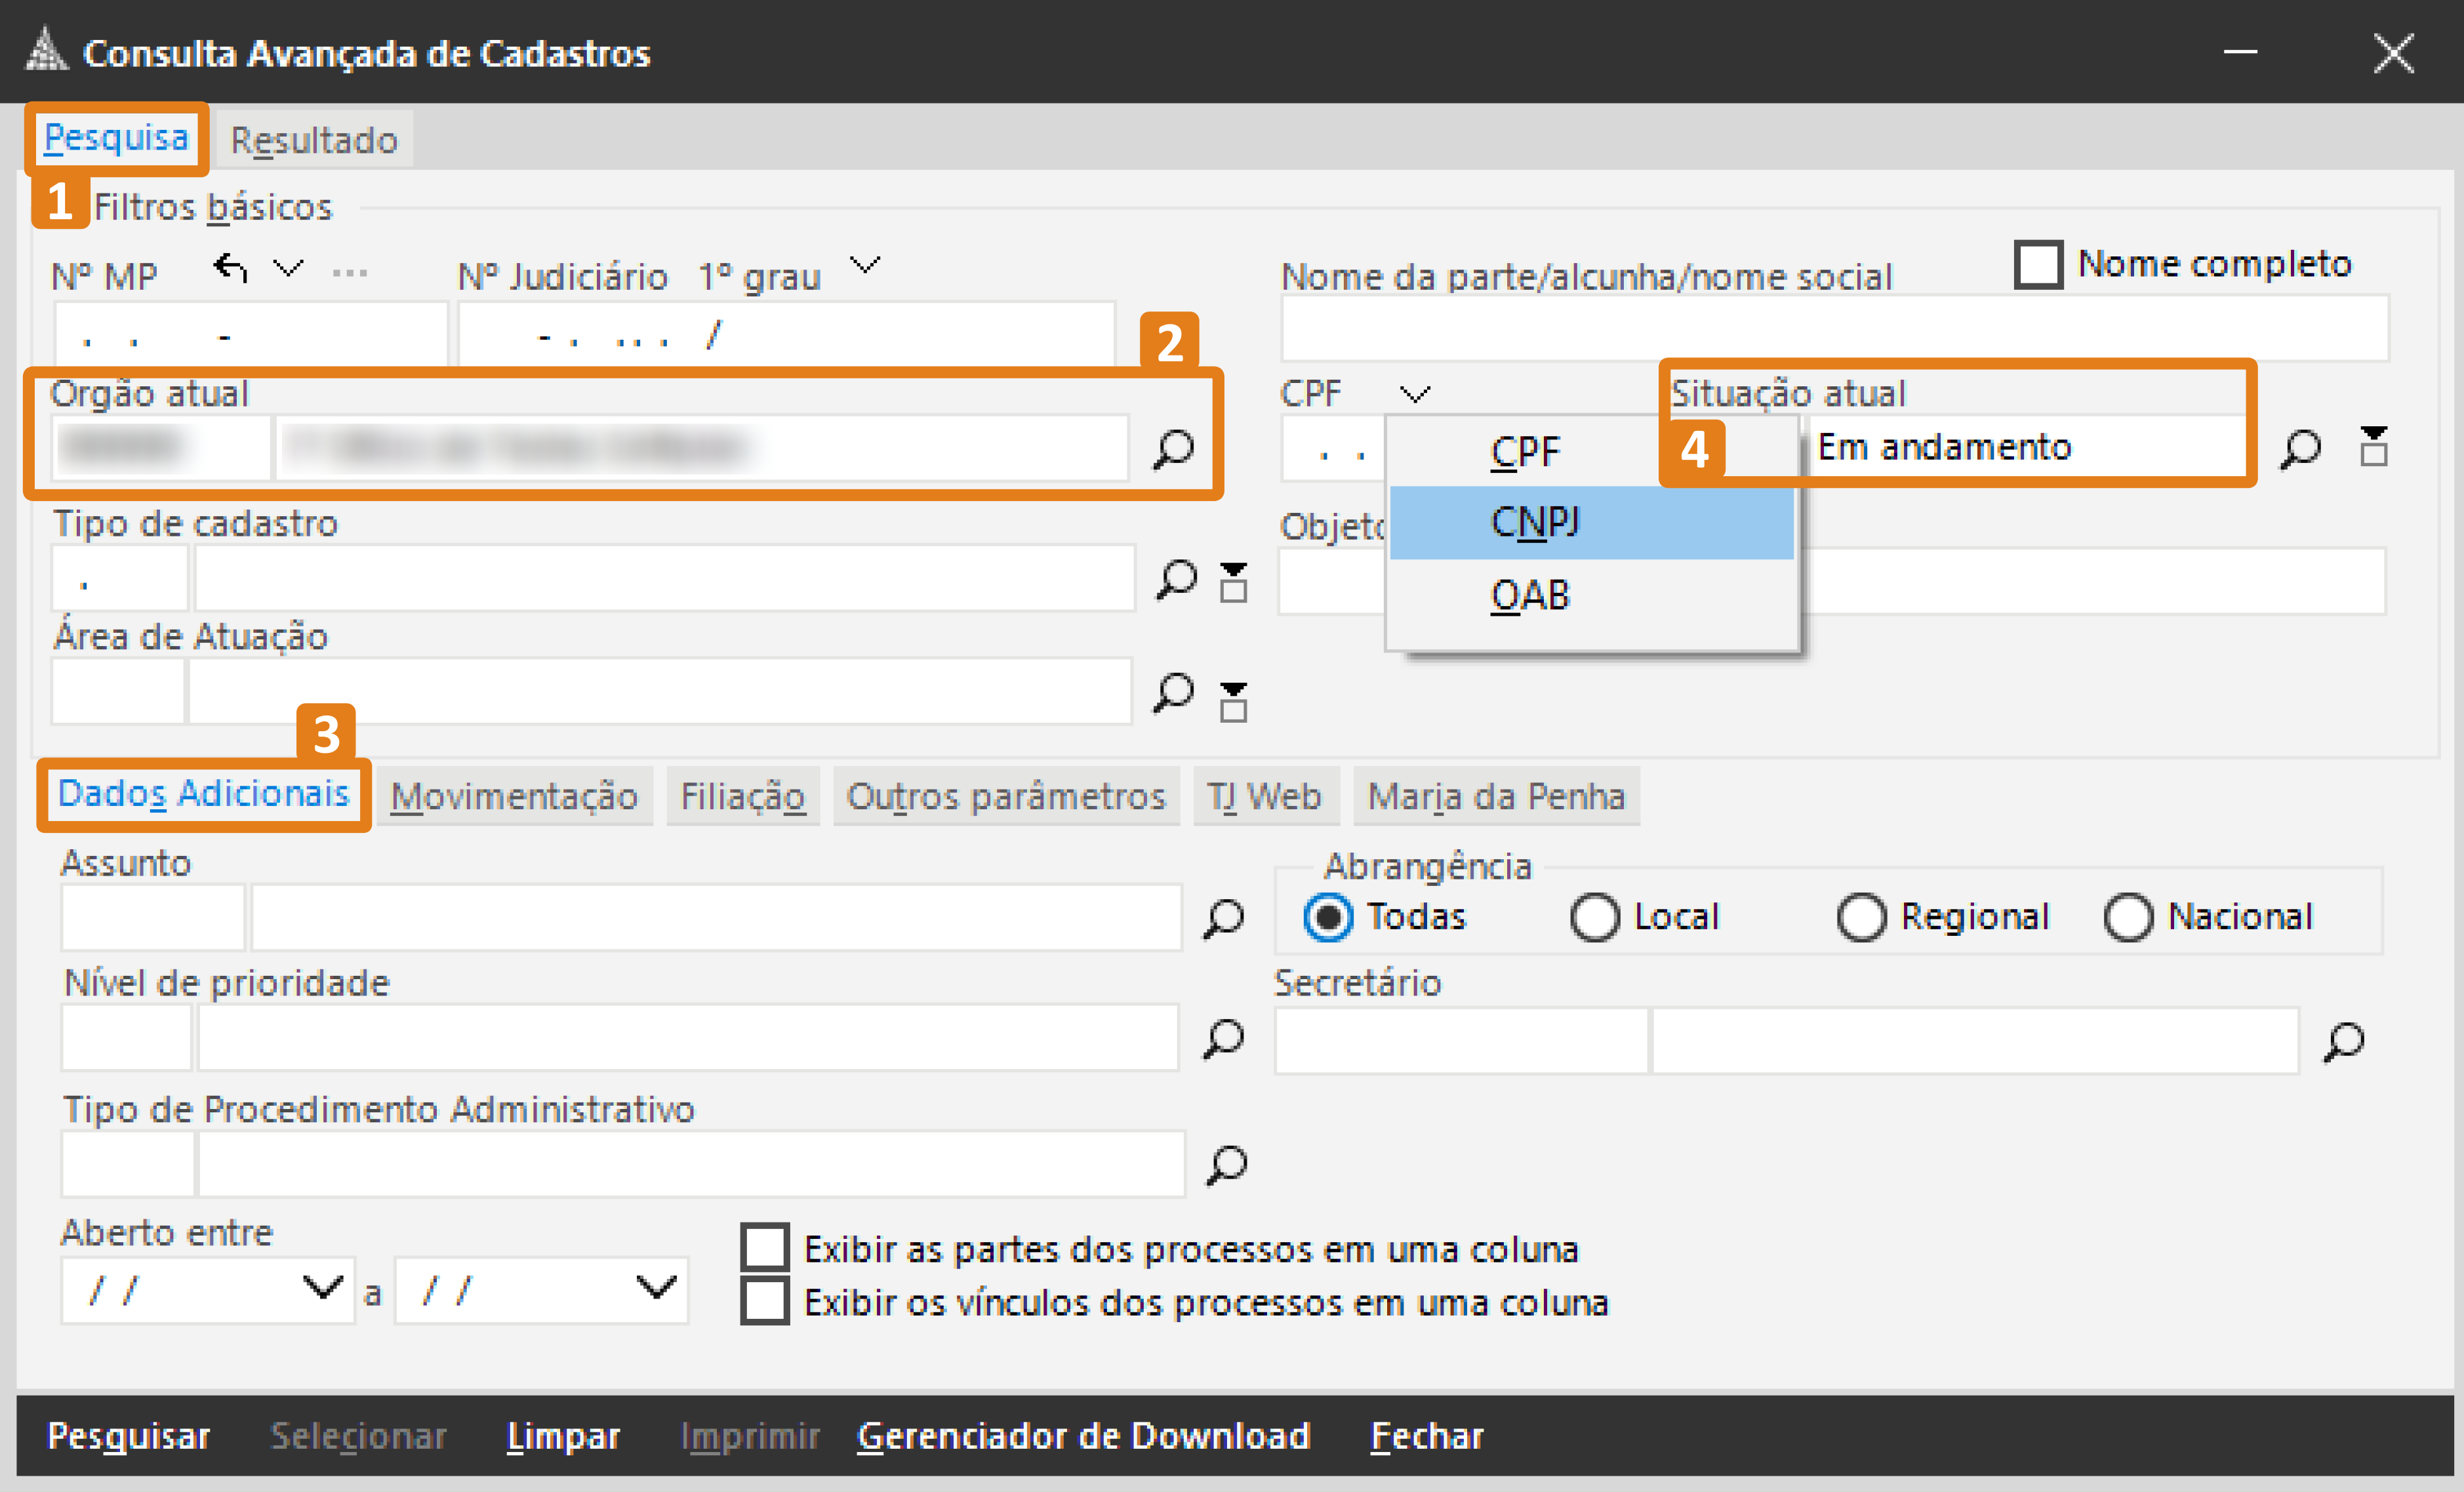This screenshot has height=1492, width=2464.
Task: Click the Pesquisar button
Action: tap(128, 1435)
